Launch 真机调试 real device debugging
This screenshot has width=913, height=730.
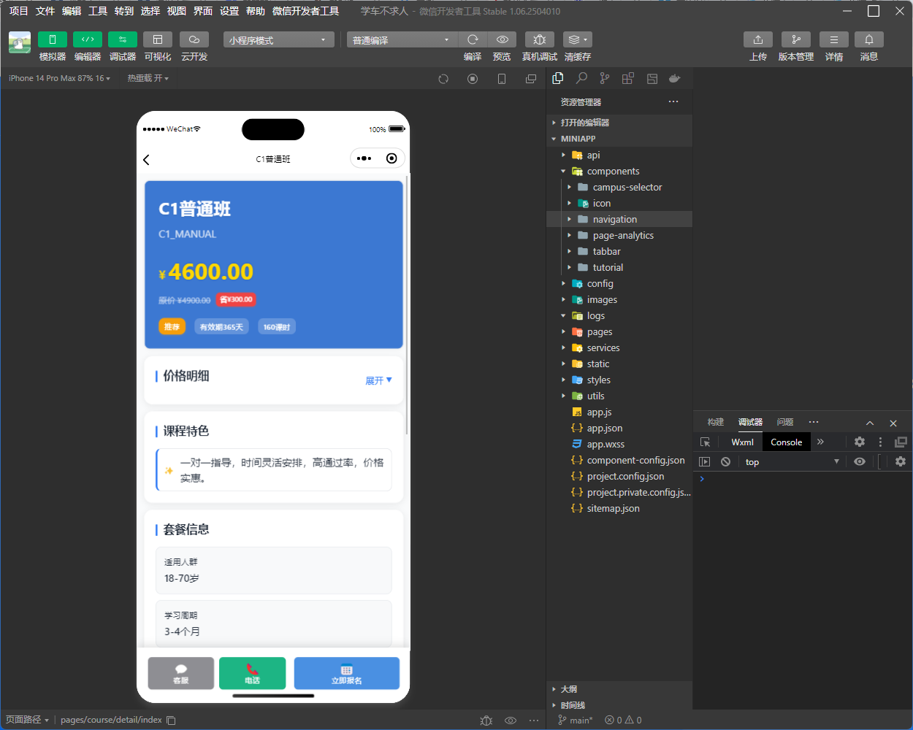coord(539,39)
